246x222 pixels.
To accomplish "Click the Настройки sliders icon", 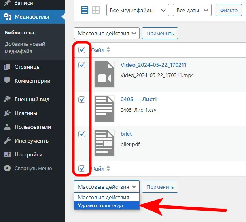I will click(x=7, y=154).
